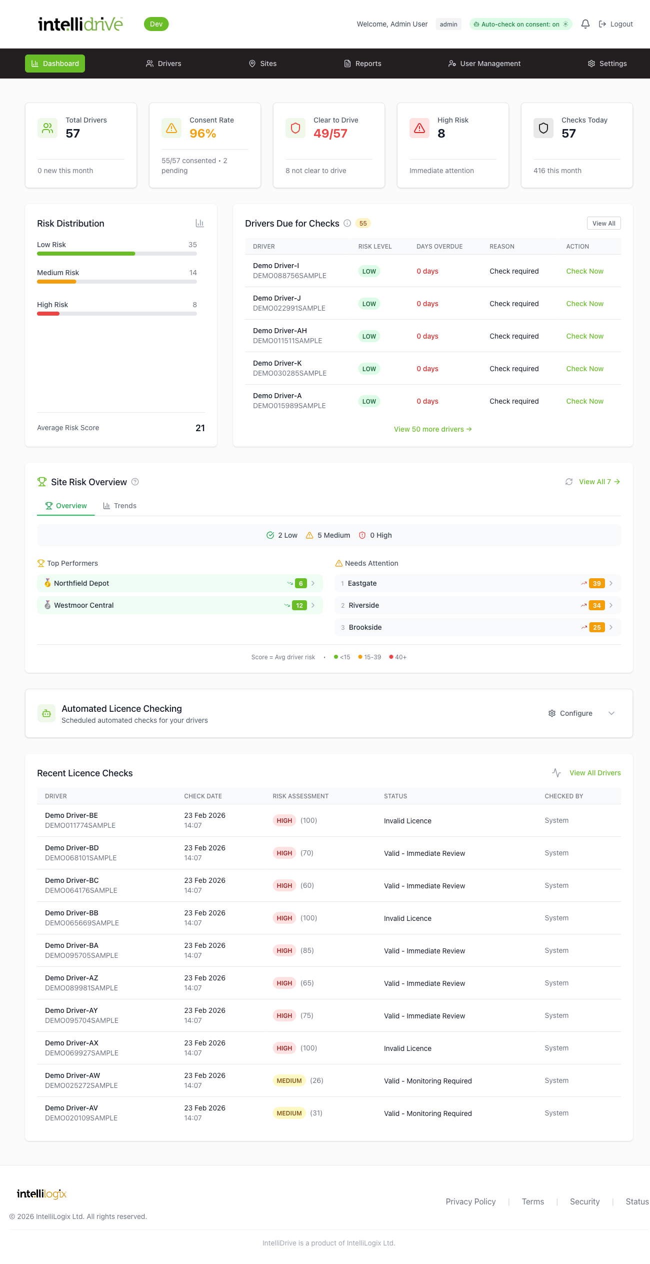Click View 50 more drivers link
This screenshot has height=1264, width=650.
click(433, 429)
